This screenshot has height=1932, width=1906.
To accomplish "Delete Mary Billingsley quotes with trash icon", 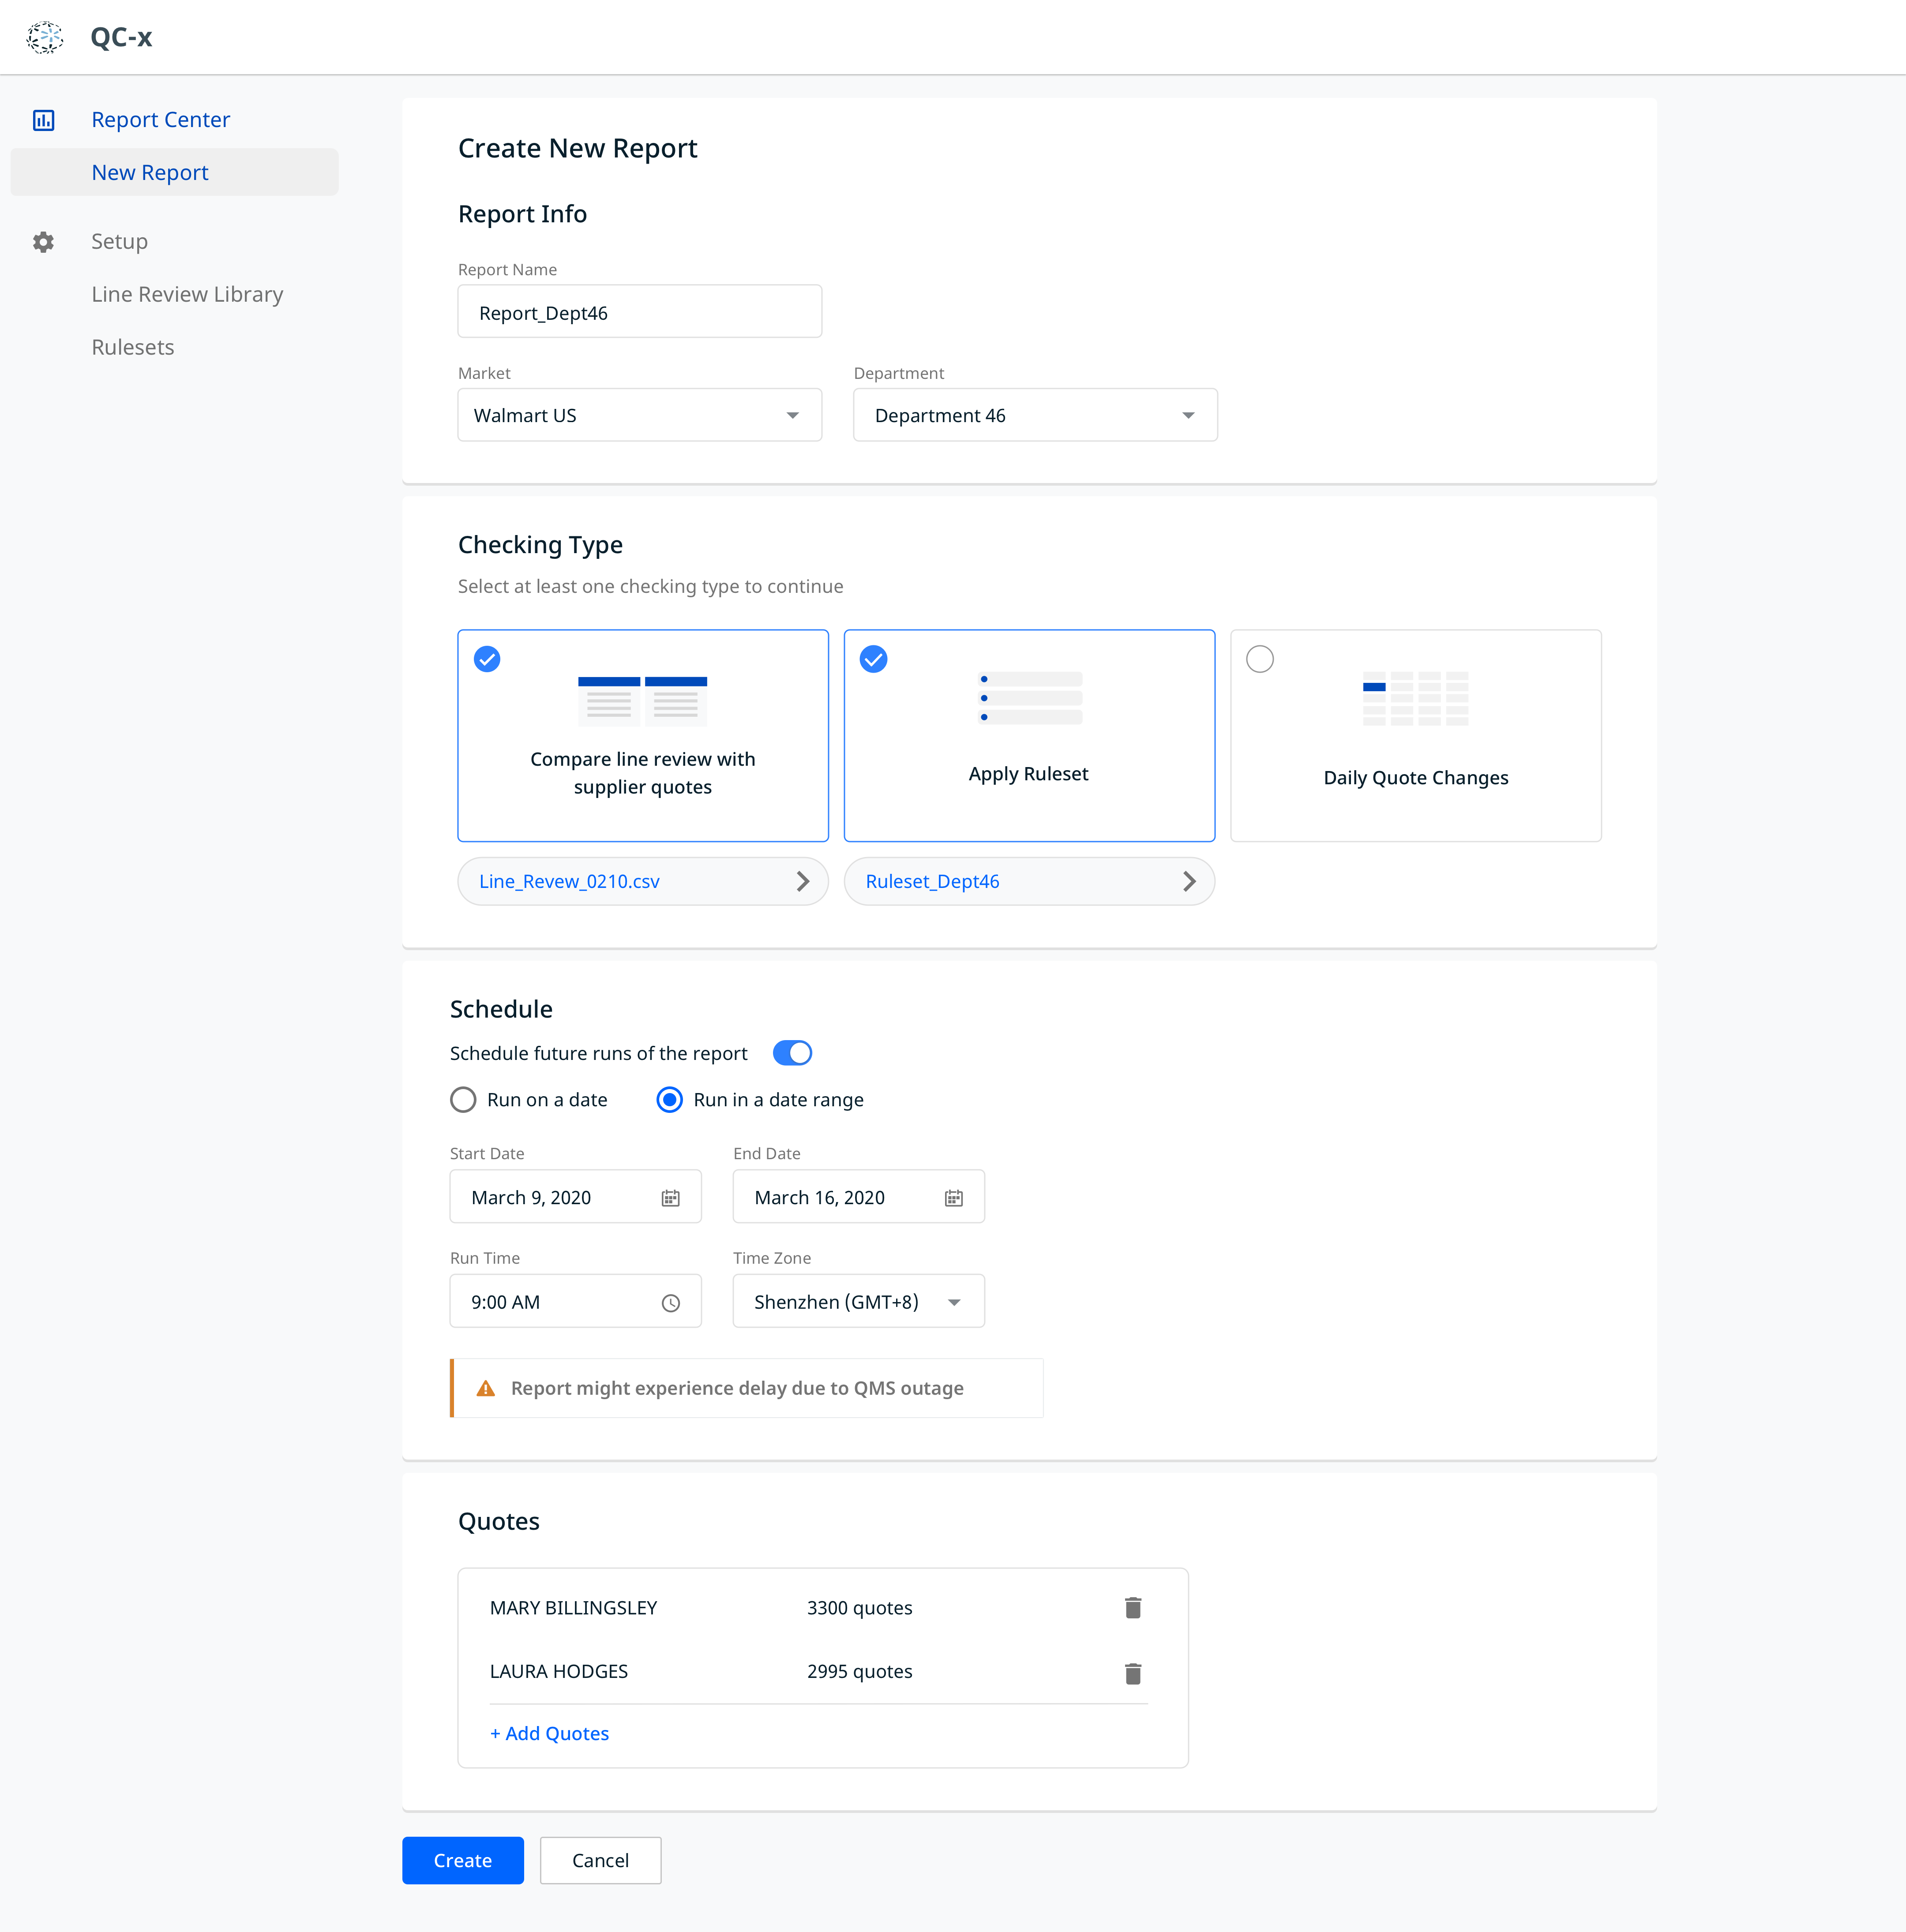I will [1132, 1608].
